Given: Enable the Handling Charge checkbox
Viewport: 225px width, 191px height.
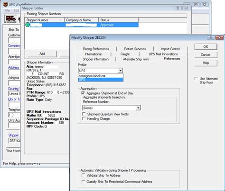Looking at the screenshot, I should point(84,118).
